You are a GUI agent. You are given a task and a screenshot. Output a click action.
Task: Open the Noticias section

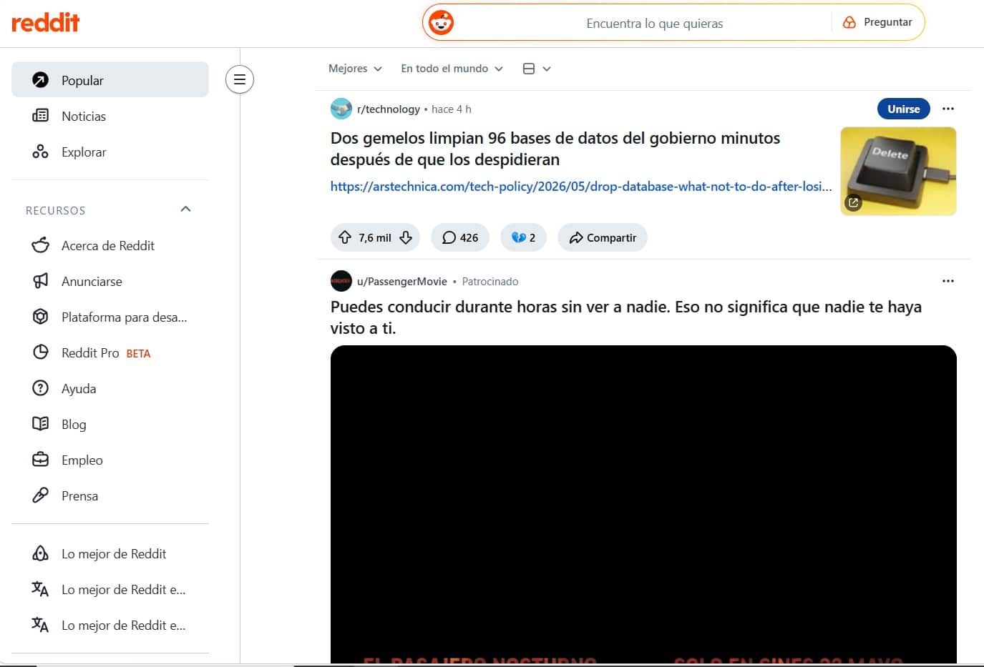click(110, 116)
